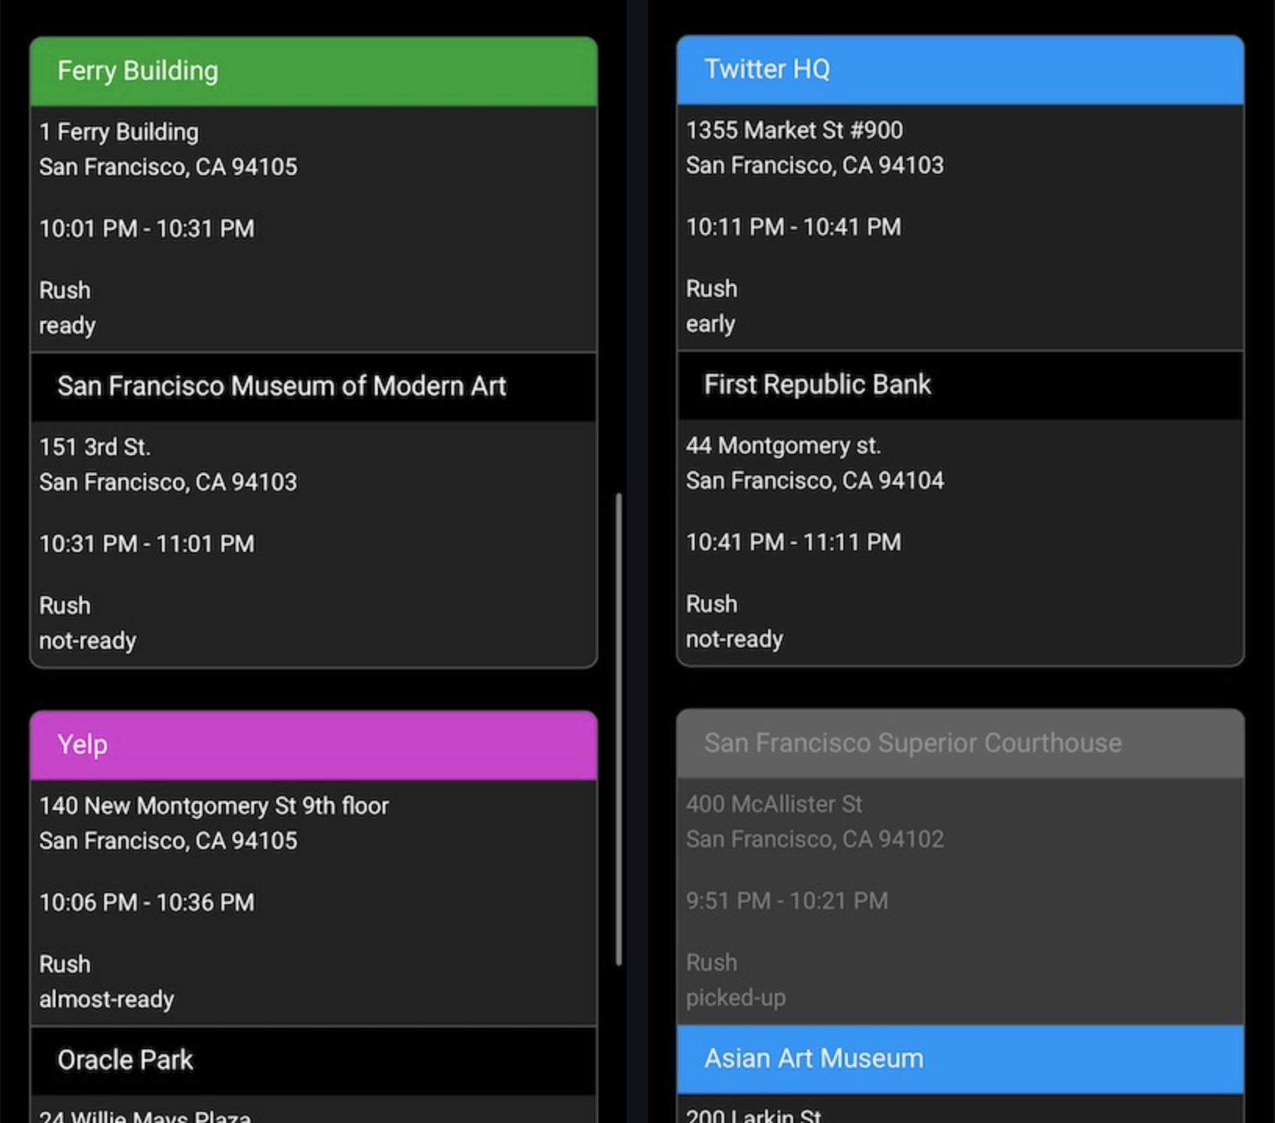Open the blue Asian Art Museum header

960,1058
